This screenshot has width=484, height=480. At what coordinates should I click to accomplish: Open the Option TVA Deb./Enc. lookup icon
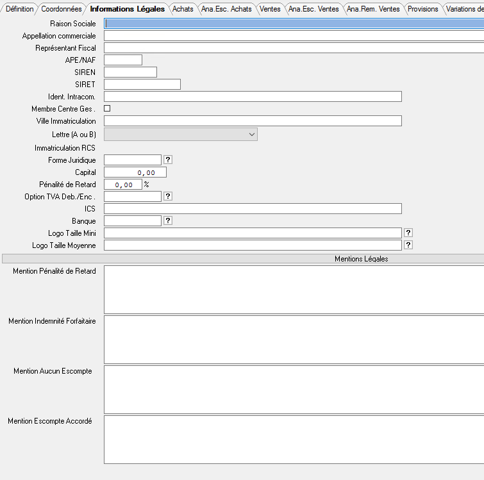pyautogui.click(x=168, y=197)
